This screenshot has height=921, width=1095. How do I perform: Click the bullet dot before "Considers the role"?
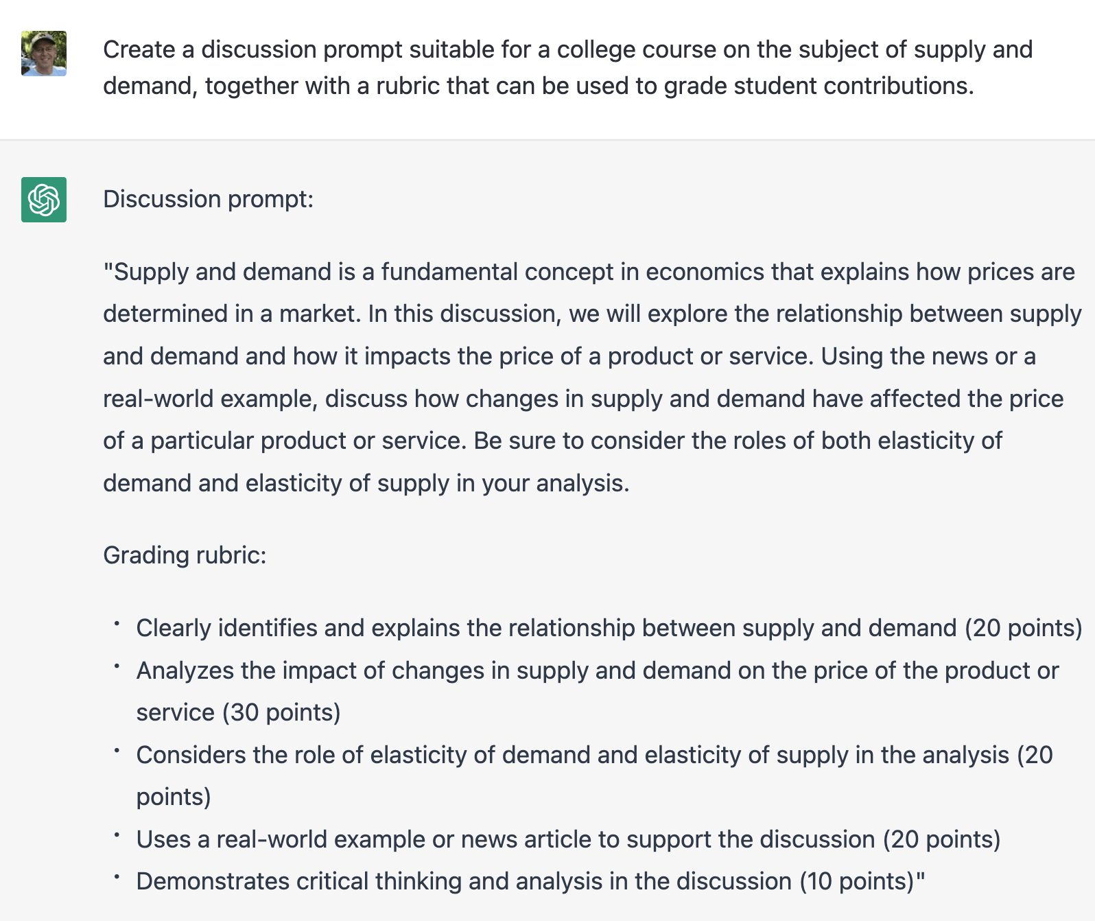click(117, 751)
